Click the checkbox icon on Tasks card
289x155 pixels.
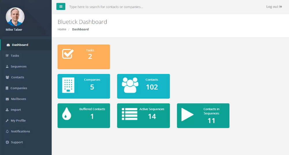[x=68, y=54]
